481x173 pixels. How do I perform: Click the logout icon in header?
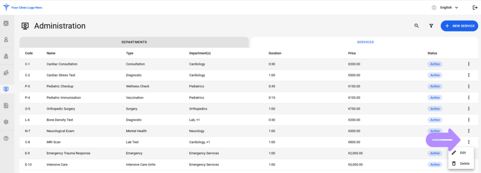point(475,8)
